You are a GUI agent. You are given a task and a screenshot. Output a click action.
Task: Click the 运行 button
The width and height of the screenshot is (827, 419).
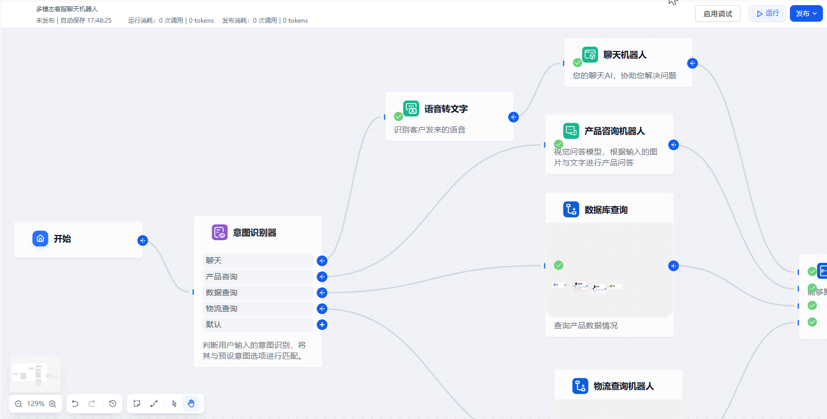tap(767, 13)
